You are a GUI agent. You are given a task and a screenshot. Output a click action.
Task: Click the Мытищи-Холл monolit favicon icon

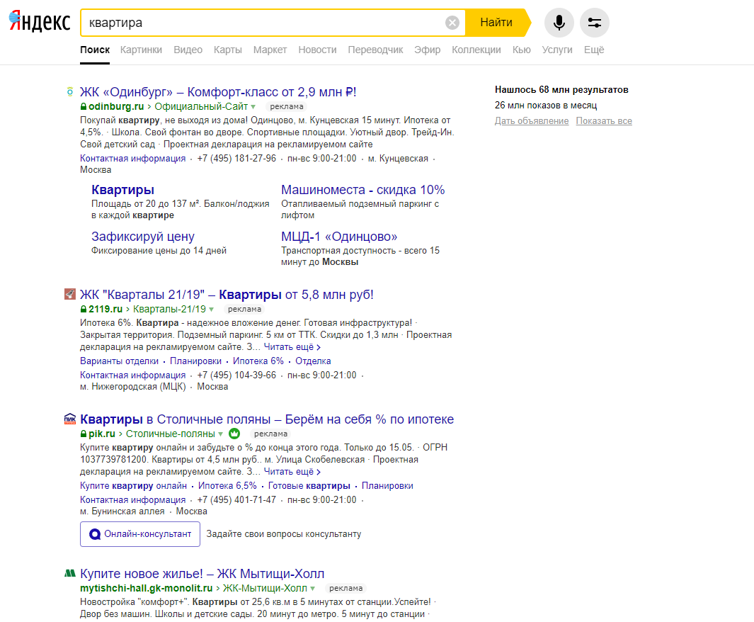[69, 573]
